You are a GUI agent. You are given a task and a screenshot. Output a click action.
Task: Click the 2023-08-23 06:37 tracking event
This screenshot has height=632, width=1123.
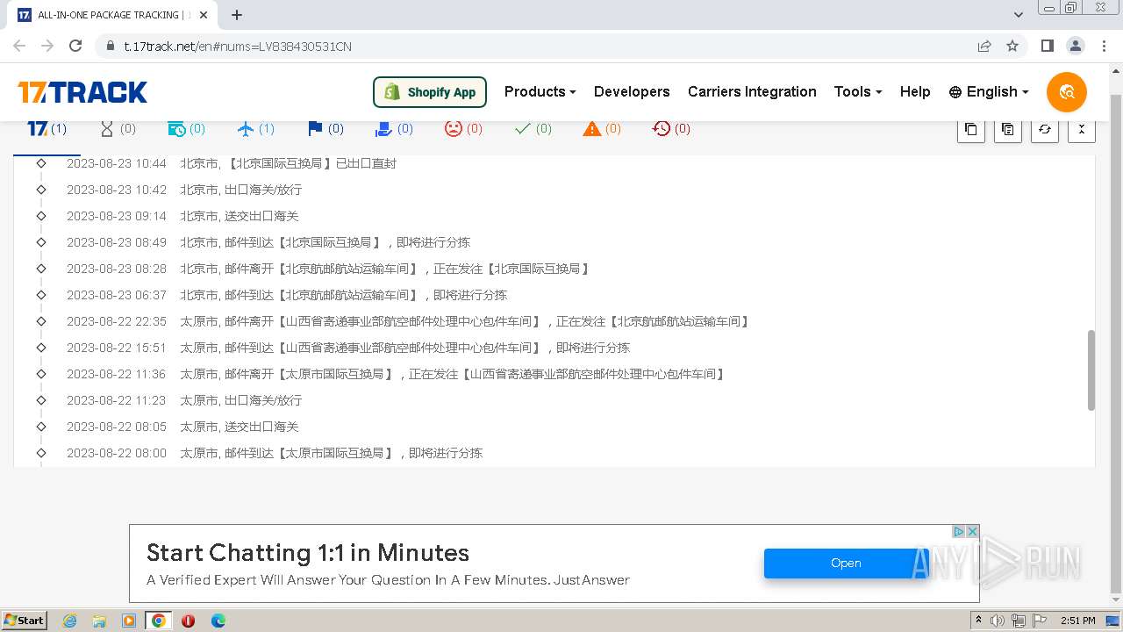coord(287,295)
